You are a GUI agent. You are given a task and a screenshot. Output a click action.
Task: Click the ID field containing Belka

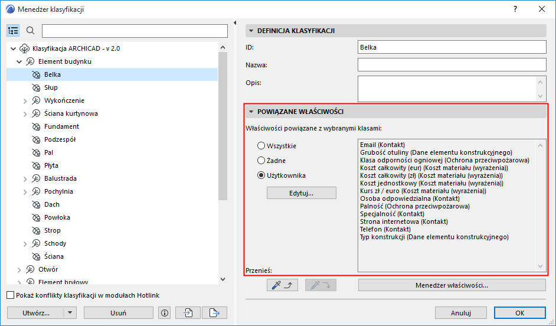click(x=452, y=47)
